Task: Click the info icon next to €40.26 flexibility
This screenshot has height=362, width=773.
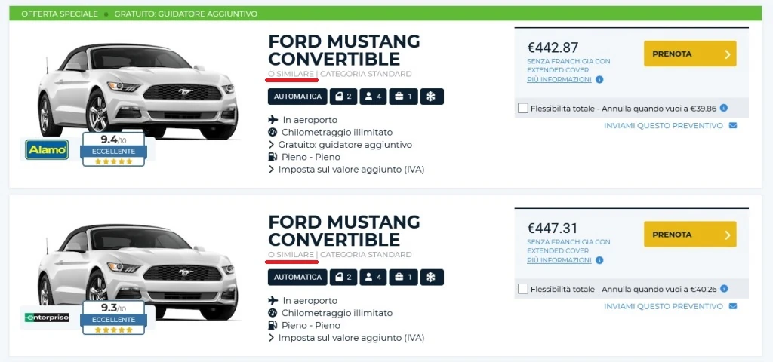Action: tap(724, 289)
